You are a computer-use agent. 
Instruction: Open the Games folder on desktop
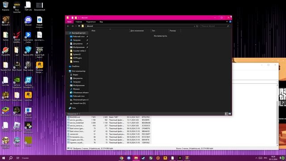(x=5, y=36)
